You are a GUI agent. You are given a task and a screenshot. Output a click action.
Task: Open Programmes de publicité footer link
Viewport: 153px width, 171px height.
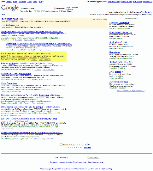click(x=61, y=169)
